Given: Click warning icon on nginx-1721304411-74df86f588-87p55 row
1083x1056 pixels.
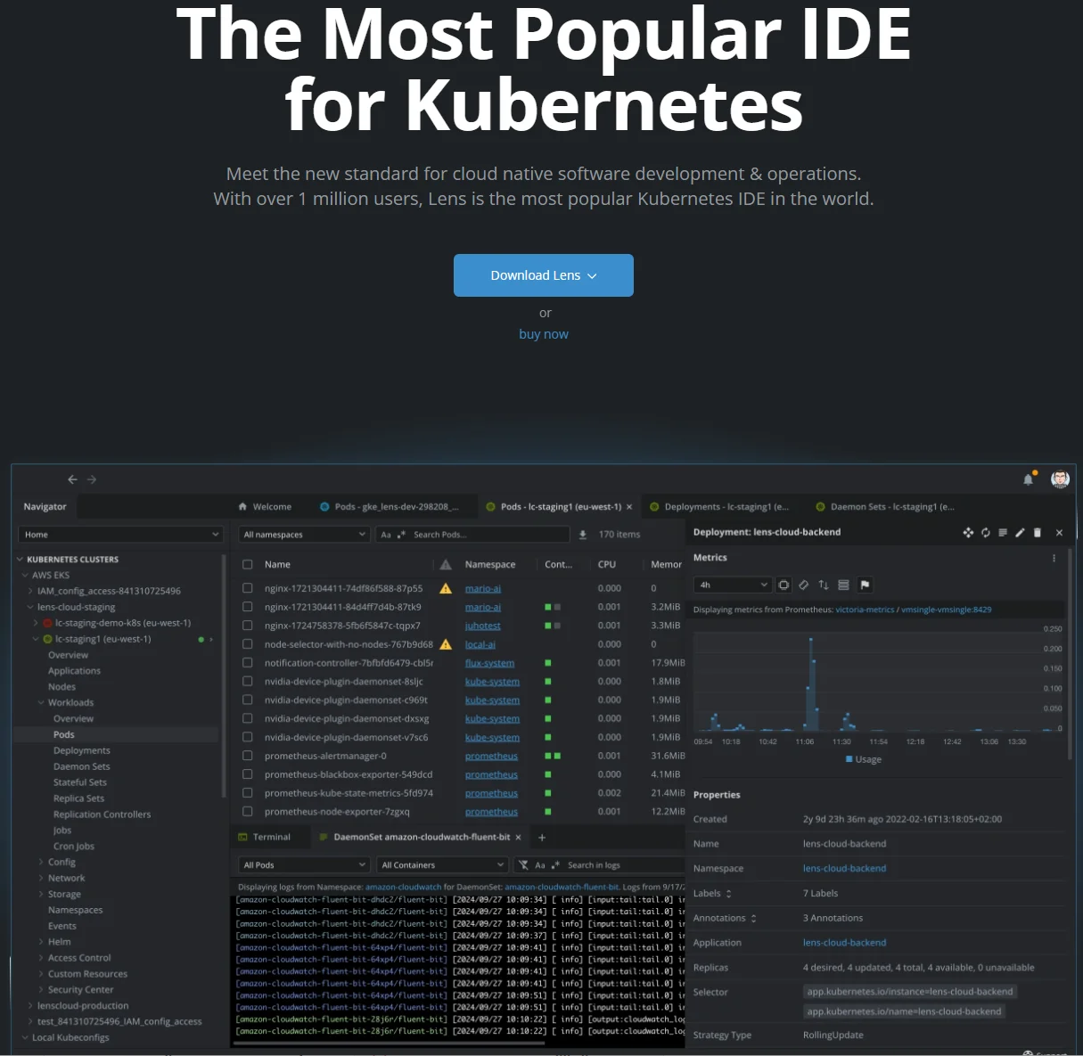Looking at the screenshot, I should pos(446,589).
